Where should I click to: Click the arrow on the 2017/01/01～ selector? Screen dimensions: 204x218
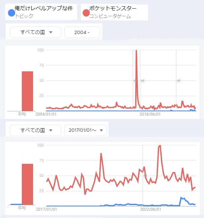tap(101, 130)
